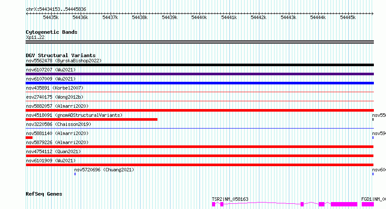Click the small blue nsv5720696 marker
Screen dimensions: 386x209
(75, 174)
